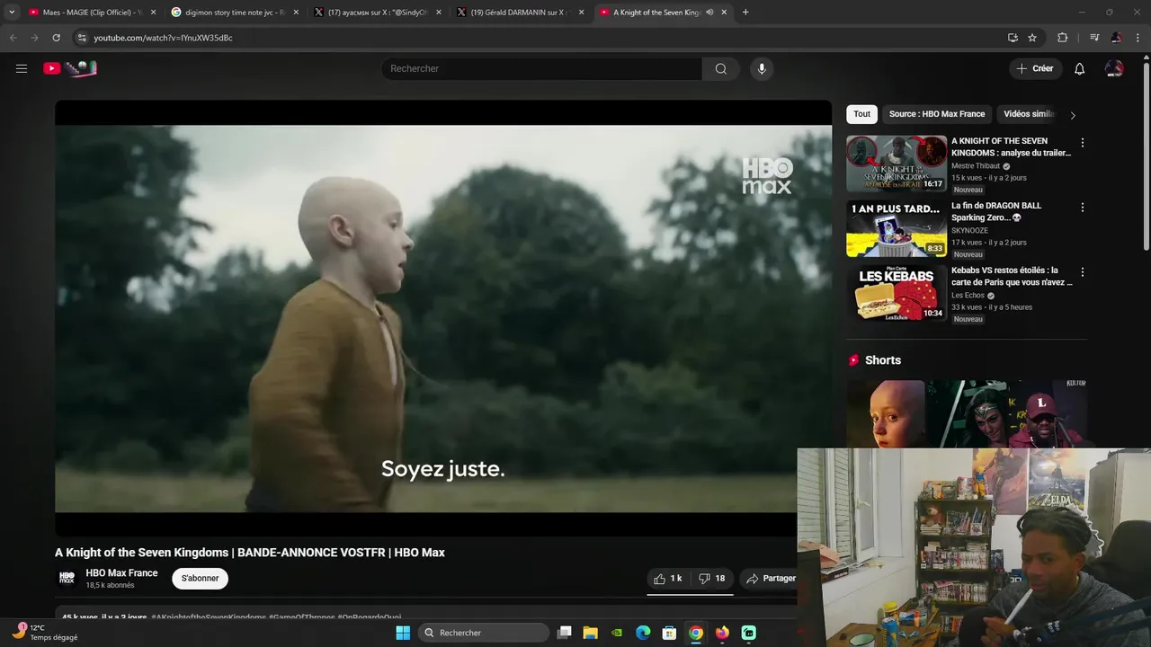Open Chrome extensions puzzle icon
The height and width of the screenshot is (647, 1151).
pyautogui.click(x=1062, y=38)
